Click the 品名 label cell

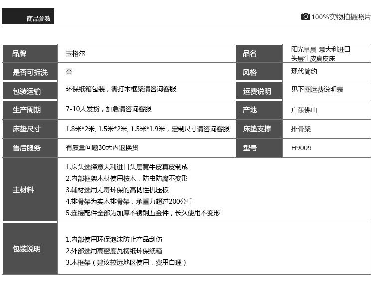(259, 53)
